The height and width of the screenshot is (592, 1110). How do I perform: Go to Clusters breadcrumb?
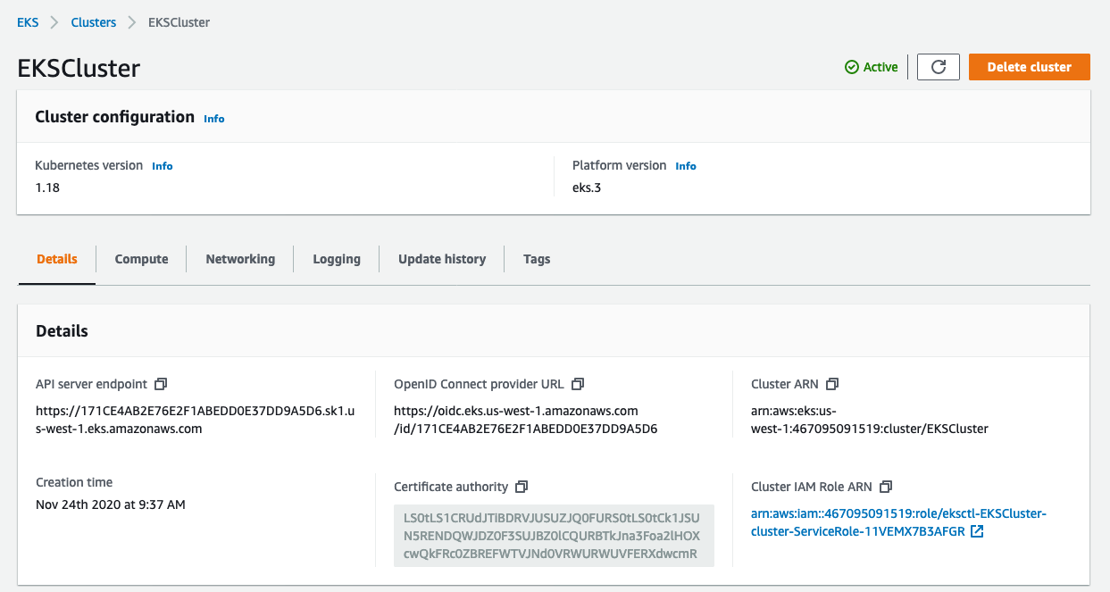click(94, 22)
